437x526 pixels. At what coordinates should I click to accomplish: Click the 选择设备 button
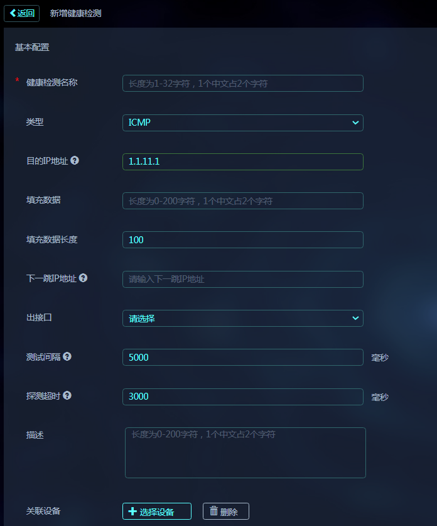tap(157, 512)
